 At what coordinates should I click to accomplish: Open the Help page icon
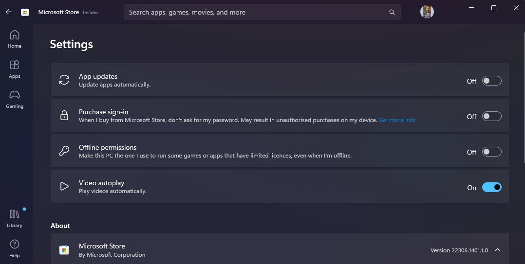pyautogui.click(x=15, y=248)
